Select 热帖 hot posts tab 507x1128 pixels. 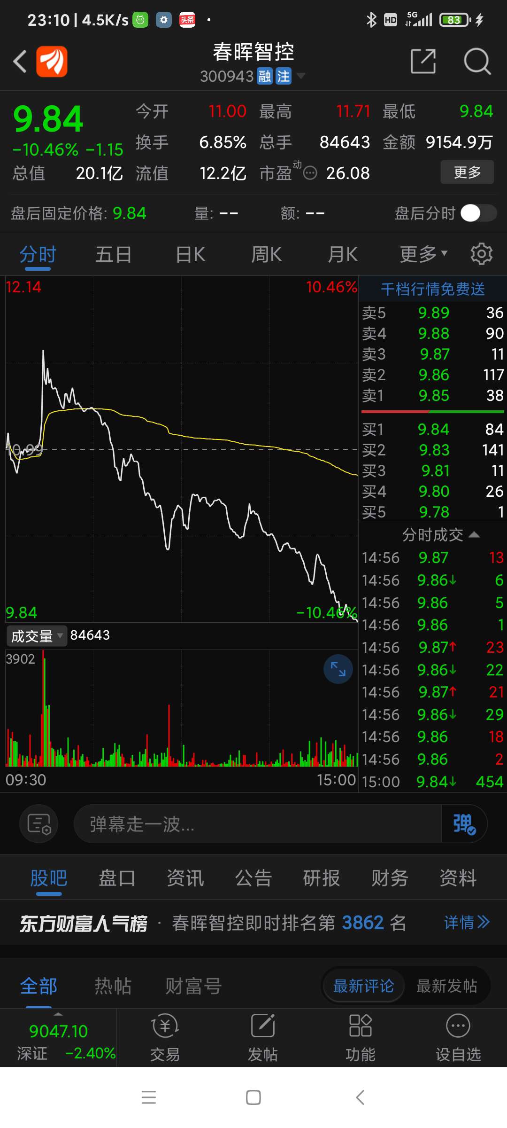point(113,986)
